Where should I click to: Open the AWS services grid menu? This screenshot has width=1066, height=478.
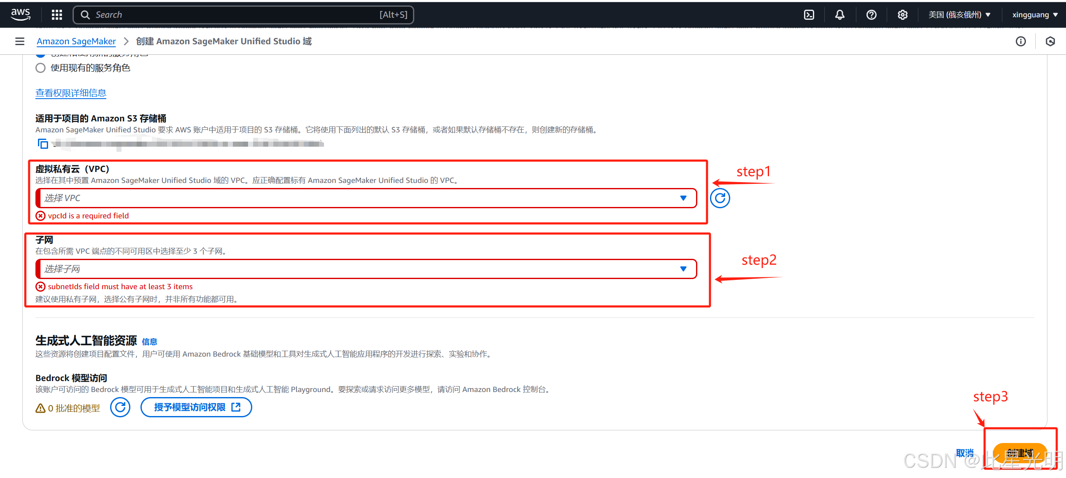[57, 15]
